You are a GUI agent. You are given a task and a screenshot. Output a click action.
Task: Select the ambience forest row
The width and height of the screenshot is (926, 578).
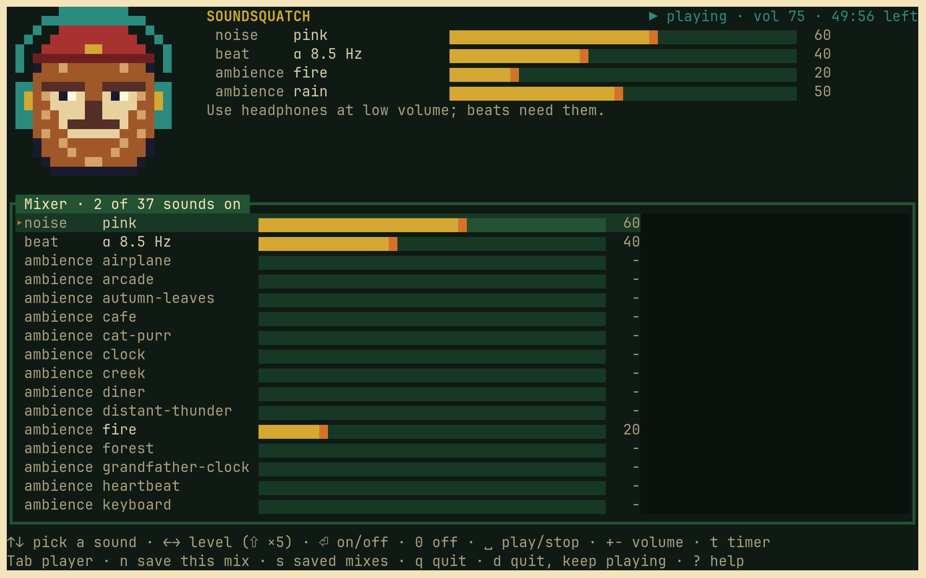[328, 448]
